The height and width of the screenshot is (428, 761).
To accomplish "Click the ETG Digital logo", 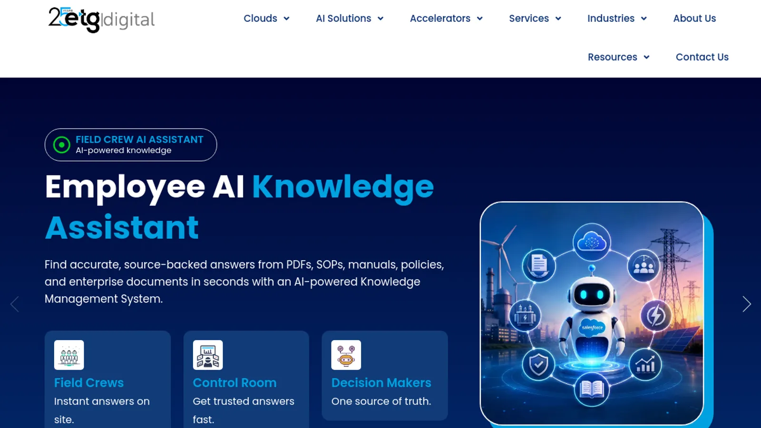I will (101, 19).
